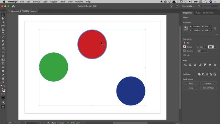Open the stroke type dropdown arrow
Viewport: 220px width, 124px height.
point(215,47)
